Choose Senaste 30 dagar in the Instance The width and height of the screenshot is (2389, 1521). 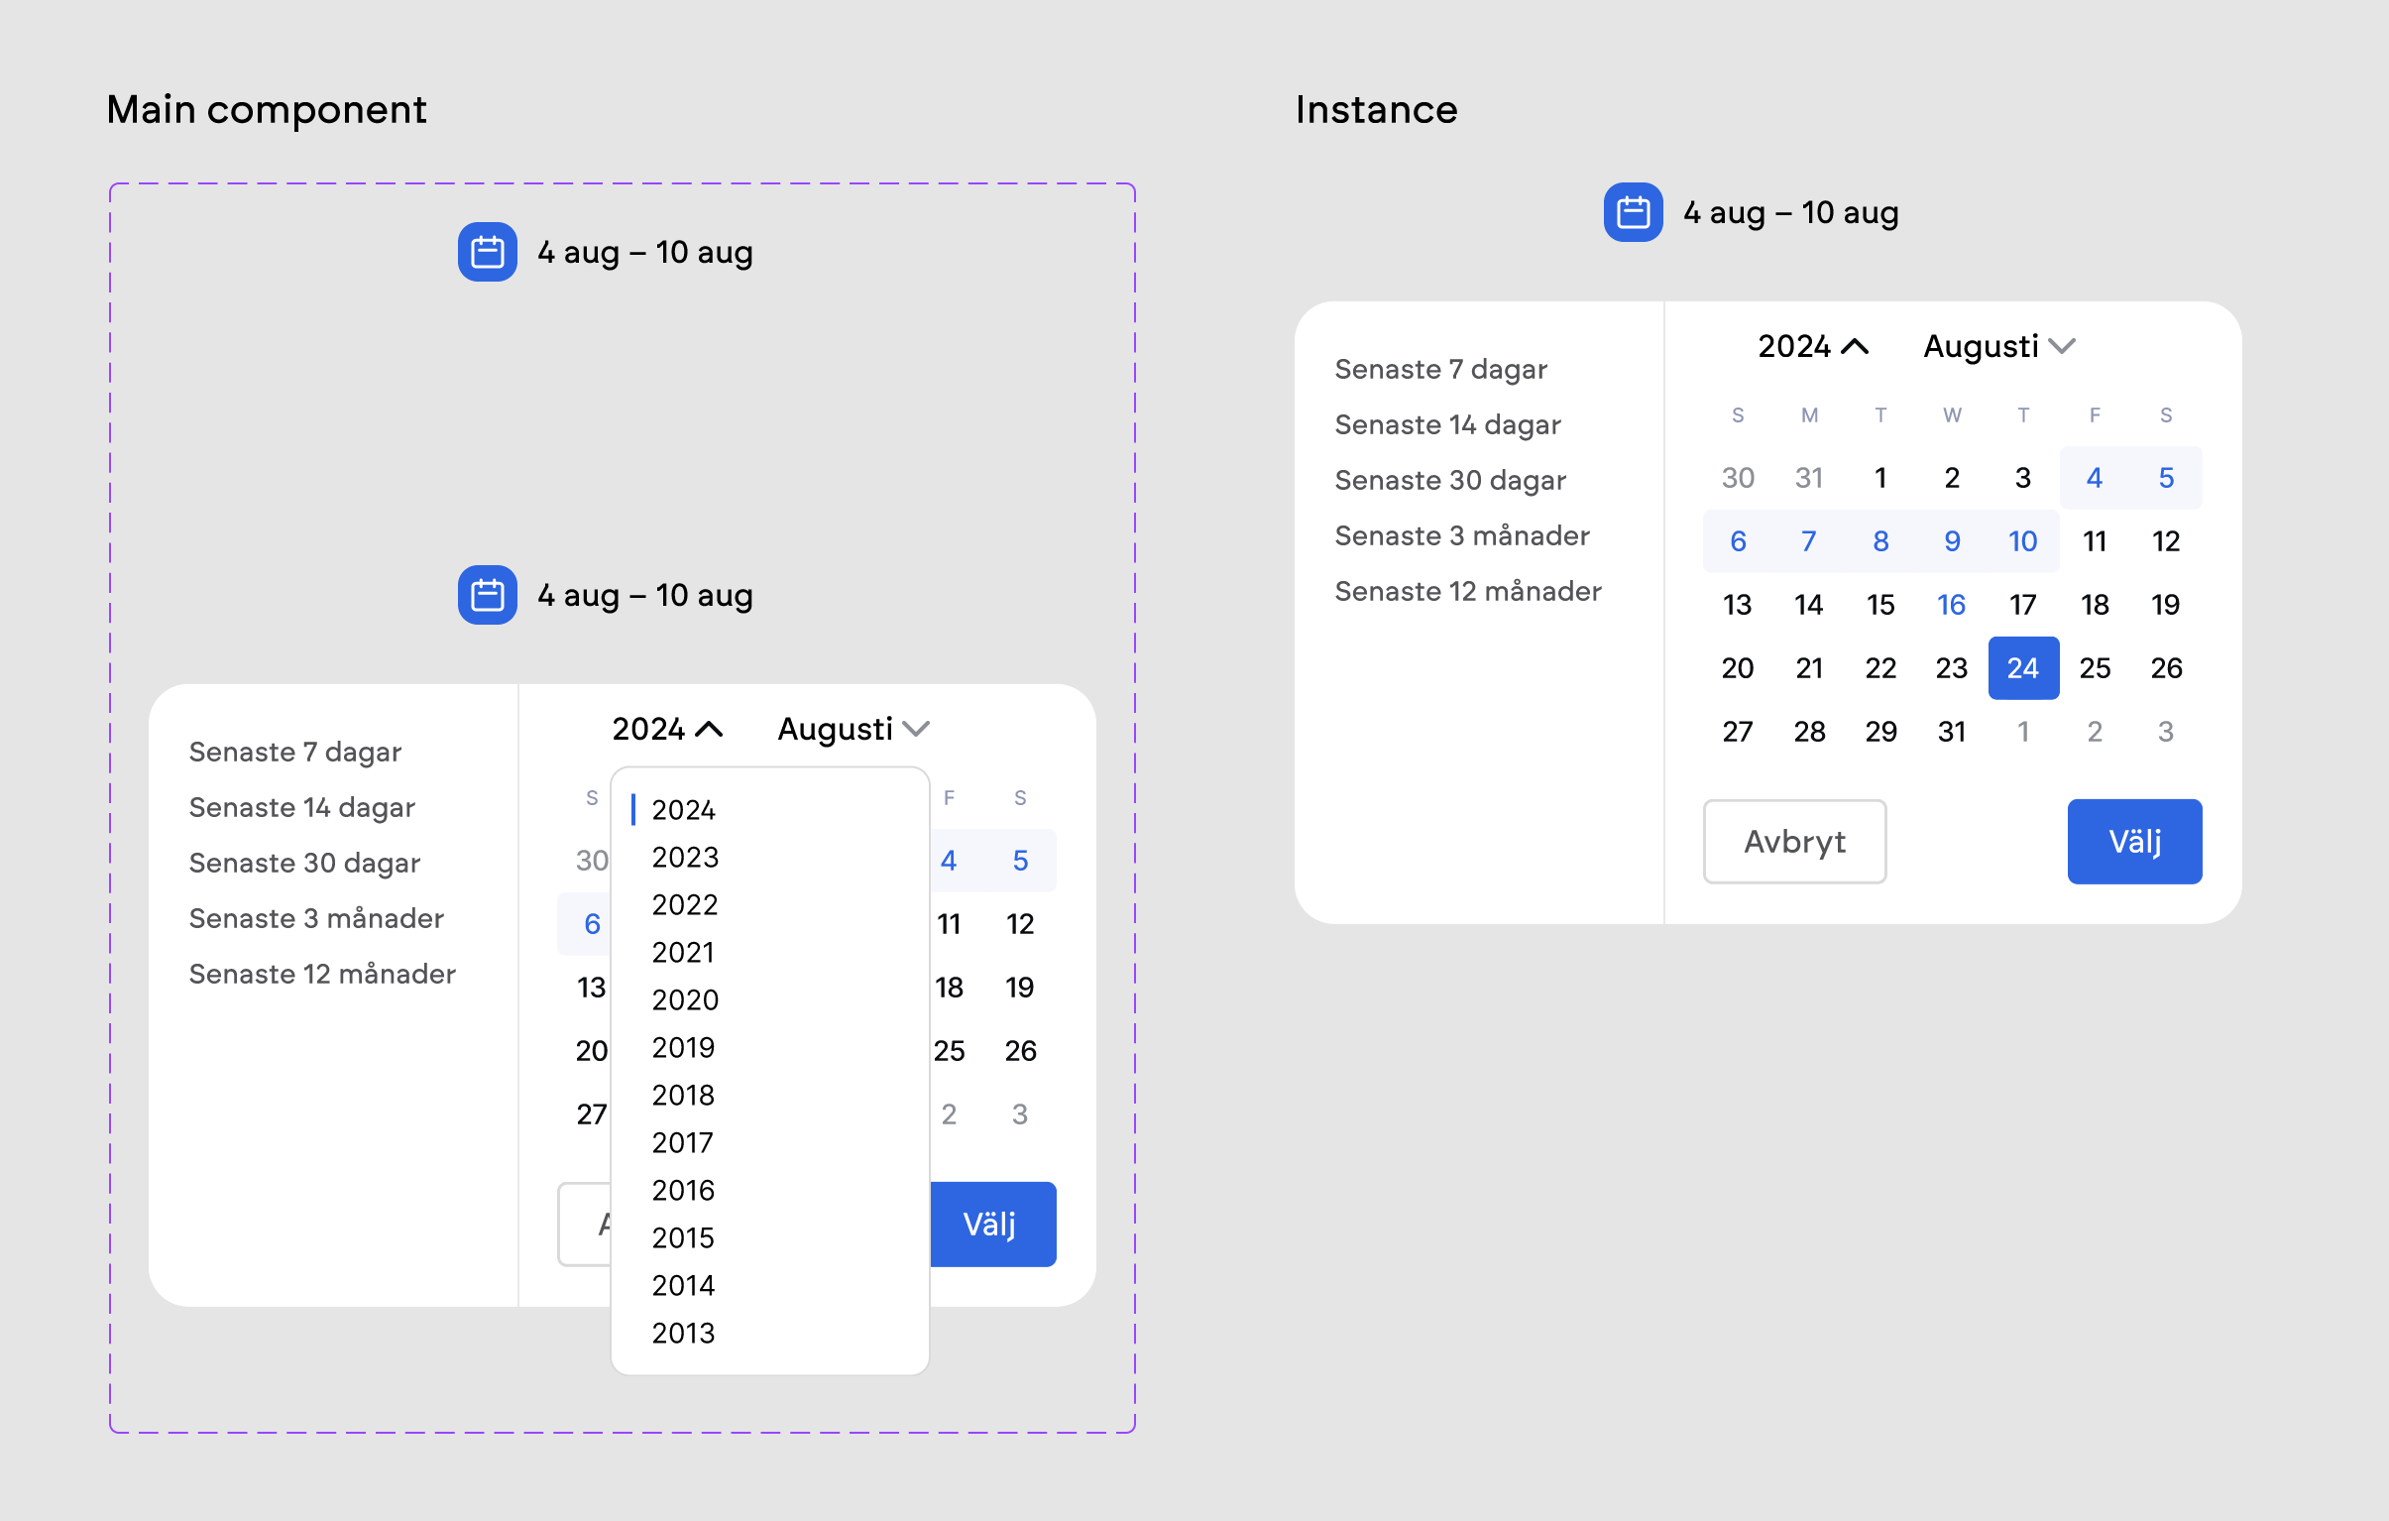[1450, 480]
